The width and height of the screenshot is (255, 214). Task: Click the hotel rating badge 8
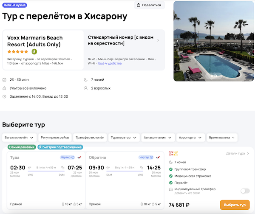click(x=34, y=52)
